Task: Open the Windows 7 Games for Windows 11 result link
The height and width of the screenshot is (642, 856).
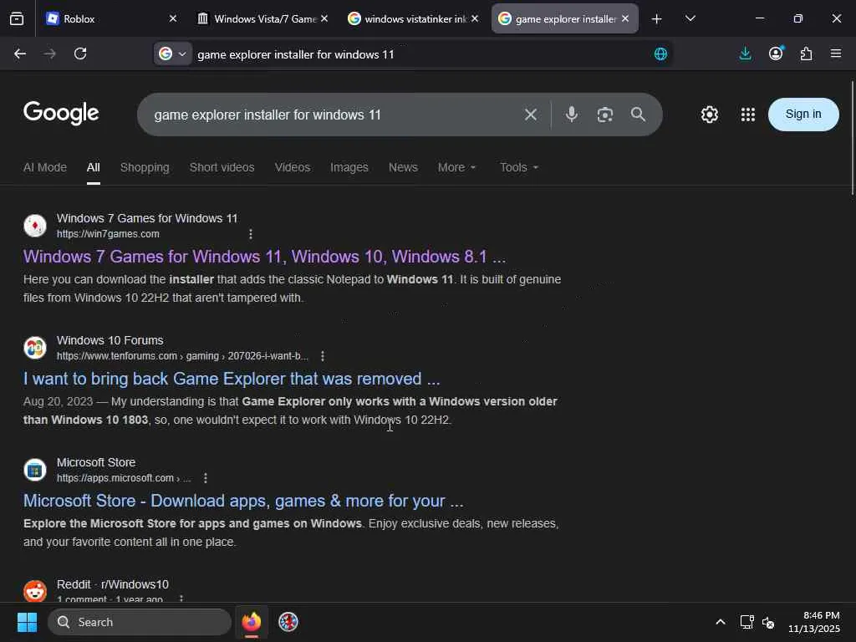Action: point(264,257)
